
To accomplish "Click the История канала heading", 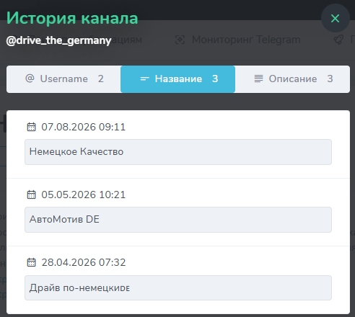I will tap(72, 18).
